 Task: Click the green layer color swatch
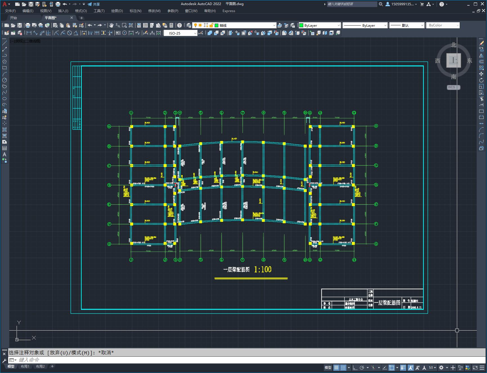tap(217, 25)
